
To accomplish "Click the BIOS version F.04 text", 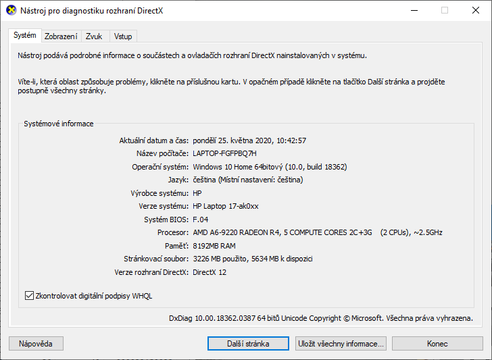I will (x=200, y=220).
